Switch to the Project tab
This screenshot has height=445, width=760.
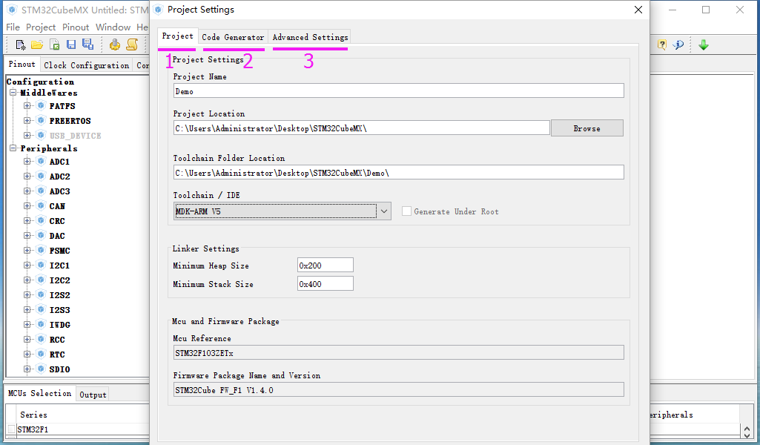click(177, 36)
